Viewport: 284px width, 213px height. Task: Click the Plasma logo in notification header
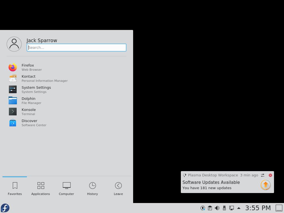(x=184, y=175)
